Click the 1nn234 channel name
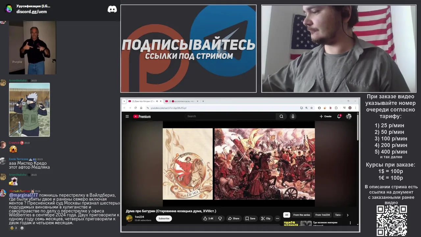This screenshot has height=237, width=421. 139,217
